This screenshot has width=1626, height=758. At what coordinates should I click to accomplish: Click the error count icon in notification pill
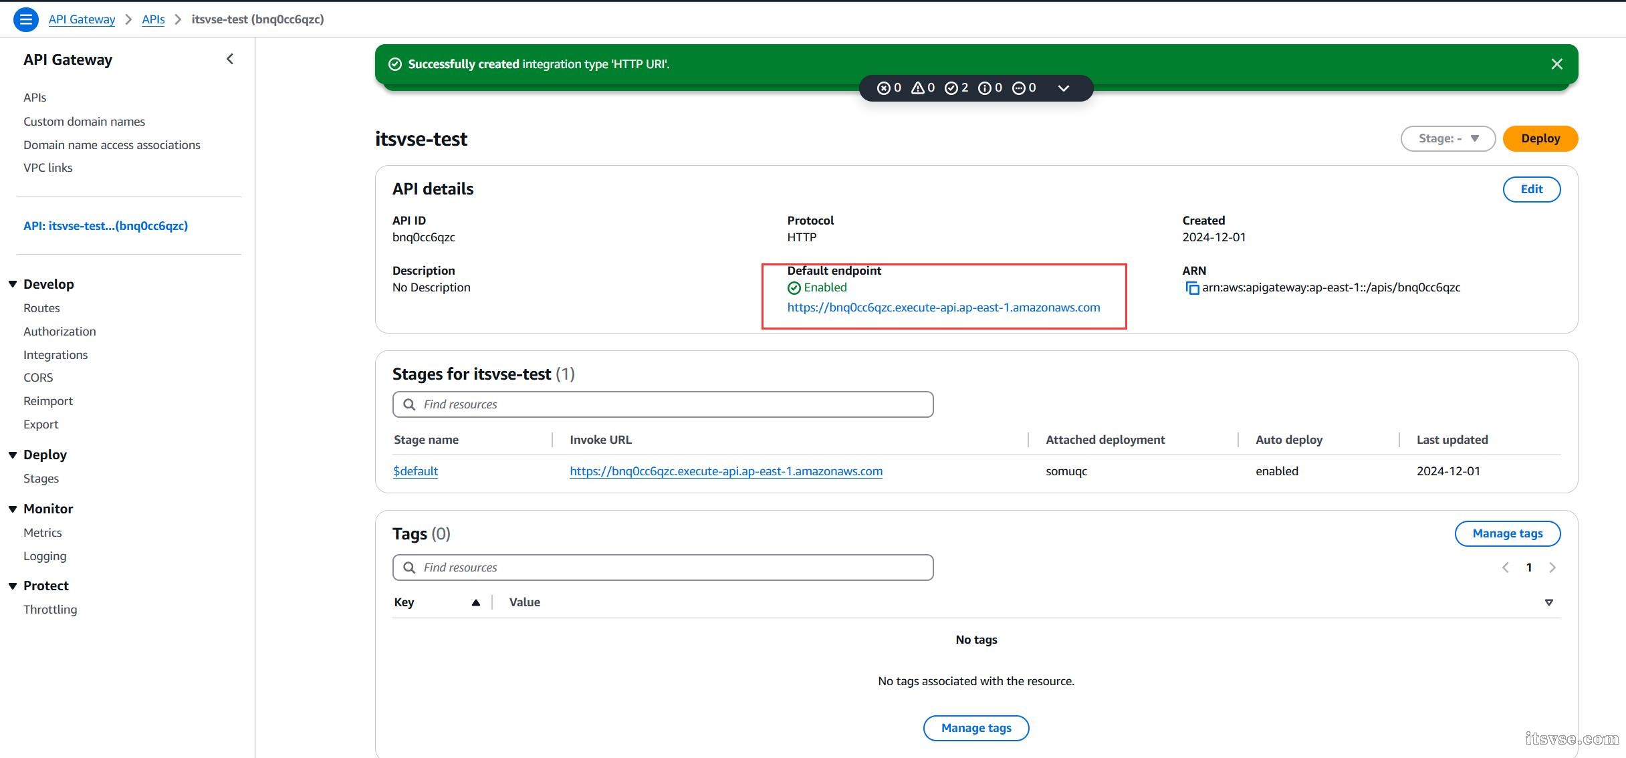click(884, 88)
